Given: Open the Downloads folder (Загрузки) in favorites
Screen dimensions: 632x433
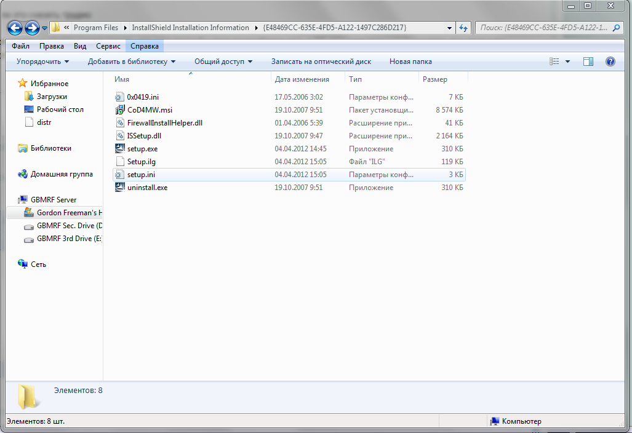Looking at the screenshot, I should point(52,97).
